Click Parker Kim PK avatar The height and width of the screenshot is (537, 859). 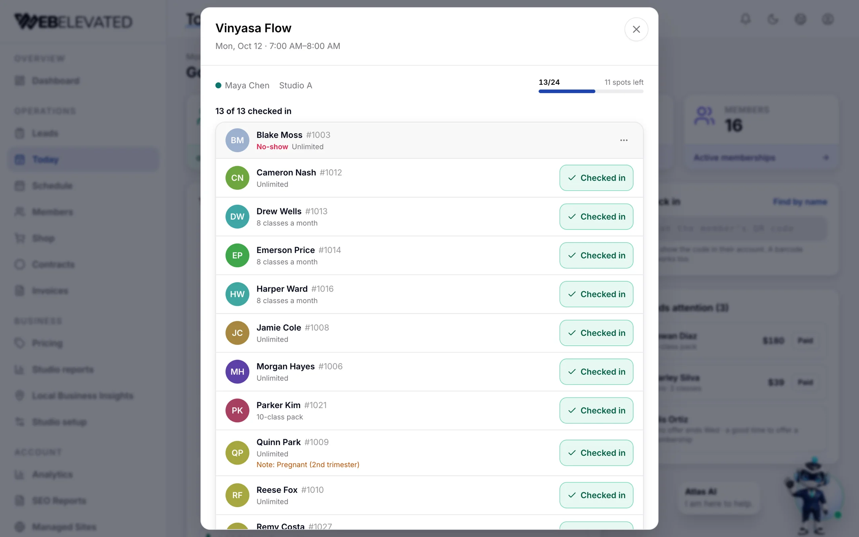237,411
